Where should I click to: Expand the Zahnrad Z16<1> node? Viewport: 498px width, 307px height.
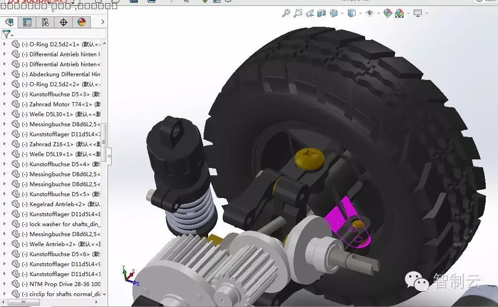click(x=5, y=144)
